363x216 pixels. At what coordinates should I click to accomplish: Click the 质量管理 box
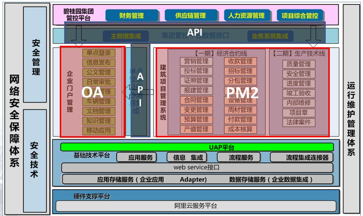[298, 64]
